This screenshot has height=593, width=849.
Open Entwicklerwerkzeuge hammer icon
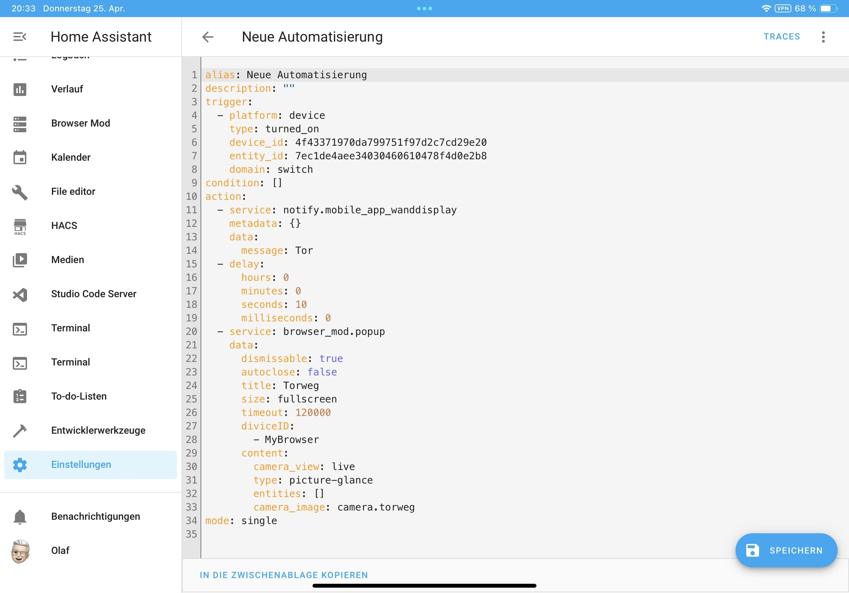pyautogui.click(x=20, y=431)
